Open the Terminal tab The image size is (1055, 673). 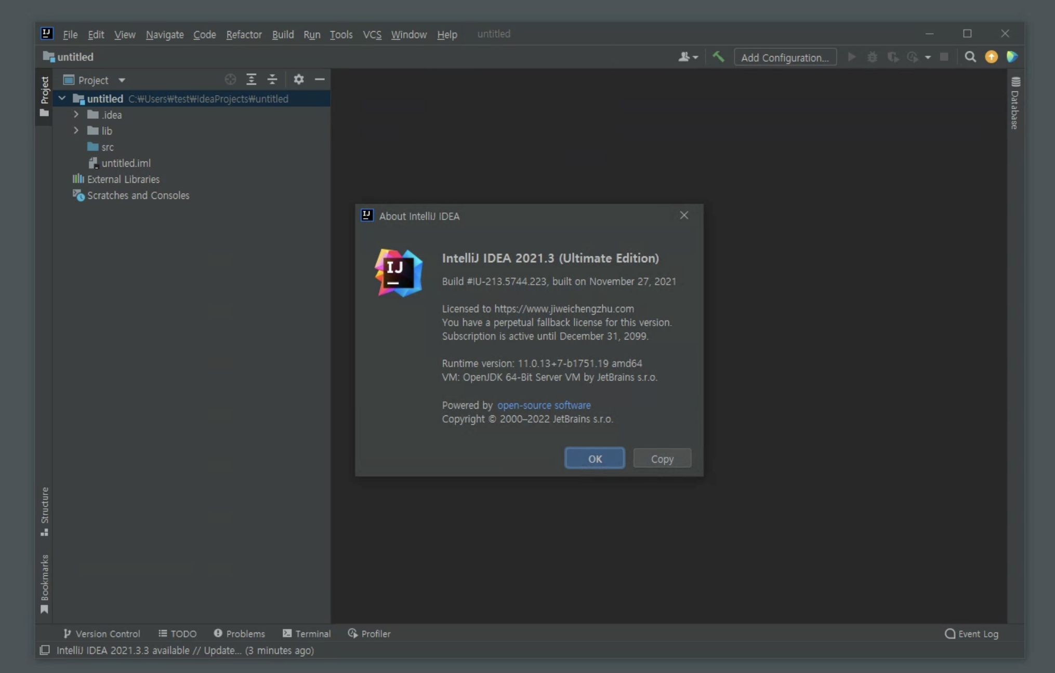(x=307, y=634)
